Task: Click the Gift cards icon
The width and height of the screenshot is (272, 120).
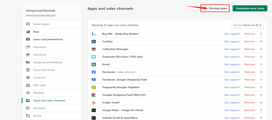Action: tap(28, 85)
